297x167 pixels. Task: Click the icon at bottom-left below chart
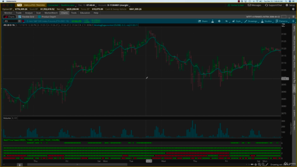(x=19, y=165)
